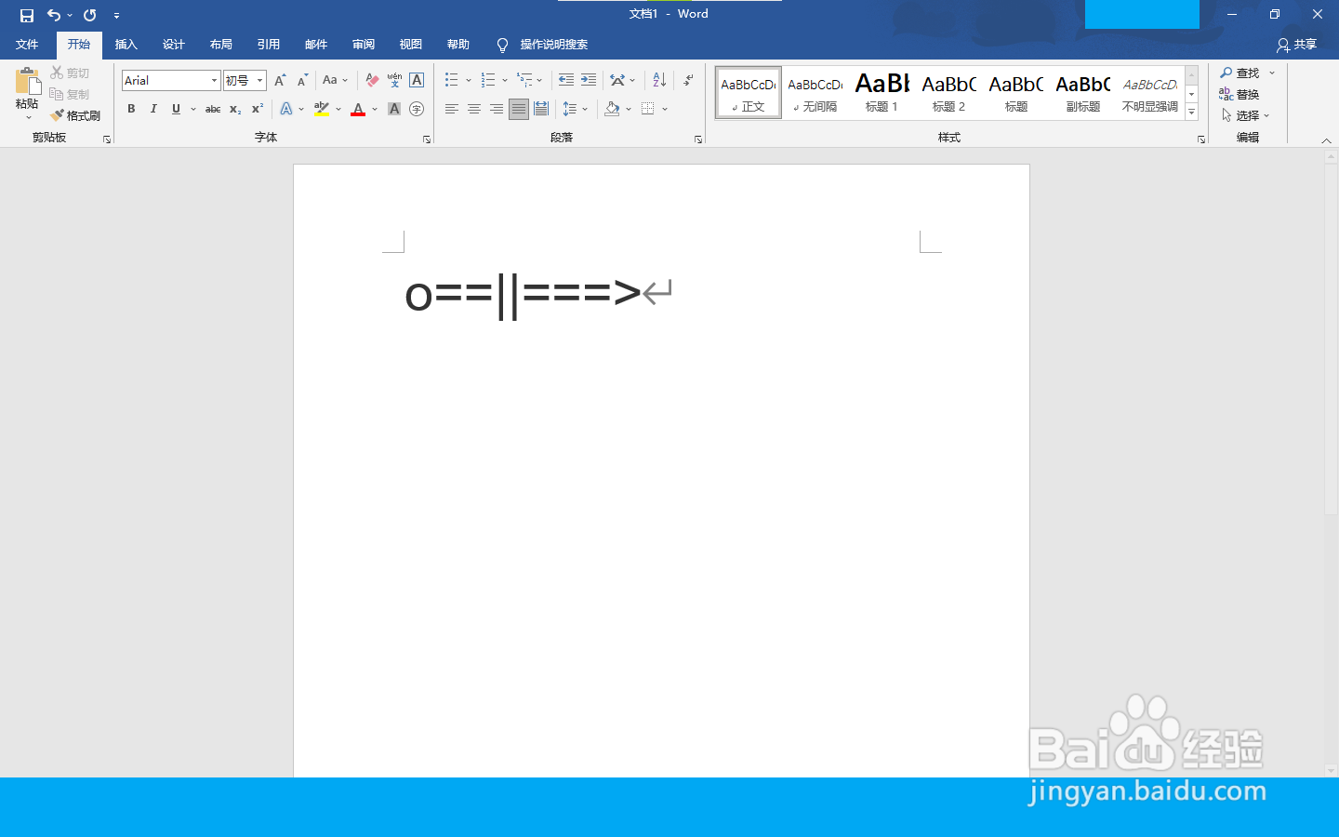
Task: Toggle show paragraph marks
Action: 688,80
